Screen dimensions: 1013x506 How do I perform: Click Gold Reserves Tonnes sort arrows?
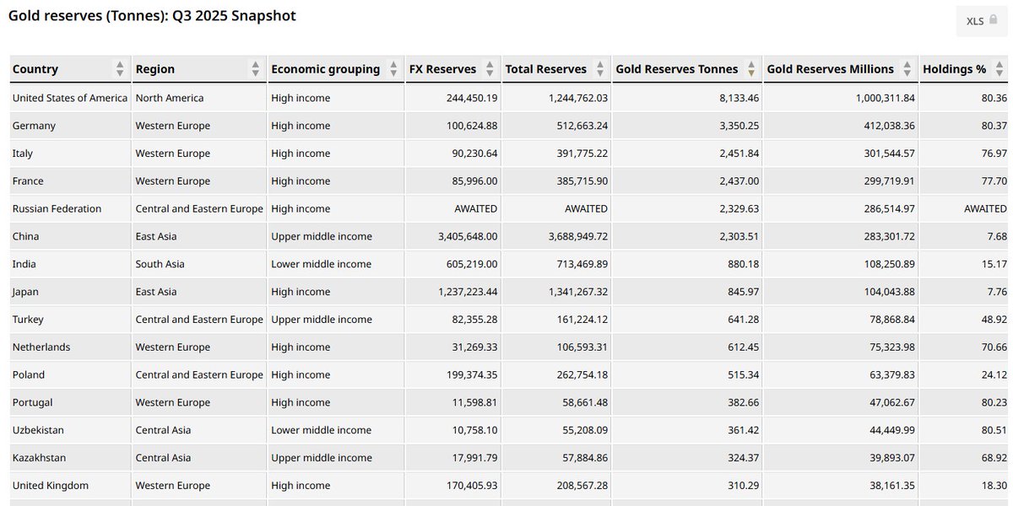pos(752,69)
